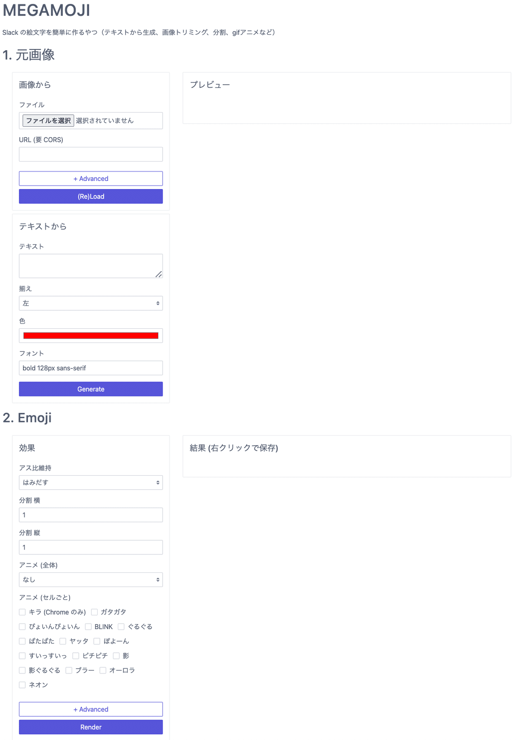
Task: Expand Advanced options under 画像から
Action: coord(91,179)
